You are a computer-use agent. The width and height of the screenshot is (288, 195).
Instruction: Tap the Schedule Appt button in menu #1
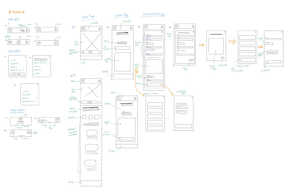pos(17,74)
